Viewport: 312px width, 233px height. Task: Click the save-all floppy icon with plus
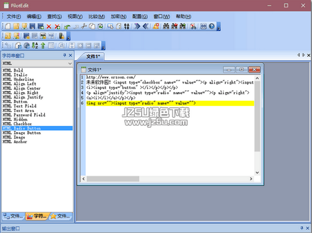(41, 26)
